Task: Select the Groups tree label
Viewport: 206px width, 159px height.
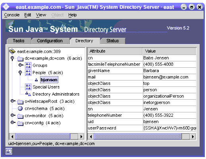Action: point(40,65)
